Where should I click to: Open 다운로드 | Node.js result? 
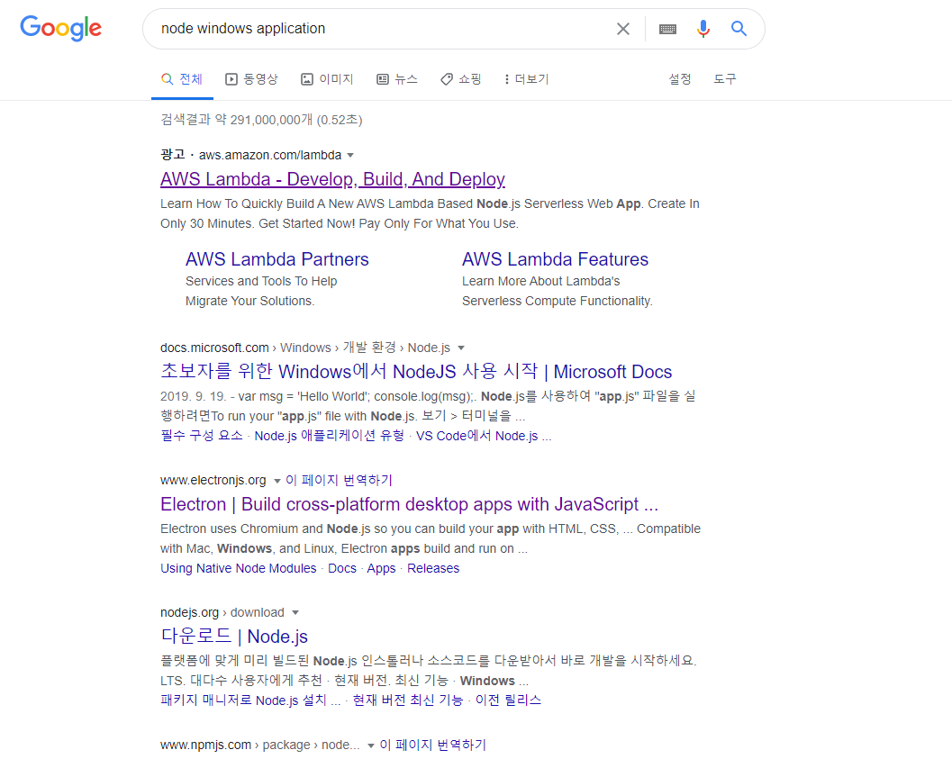pos(234,637)
